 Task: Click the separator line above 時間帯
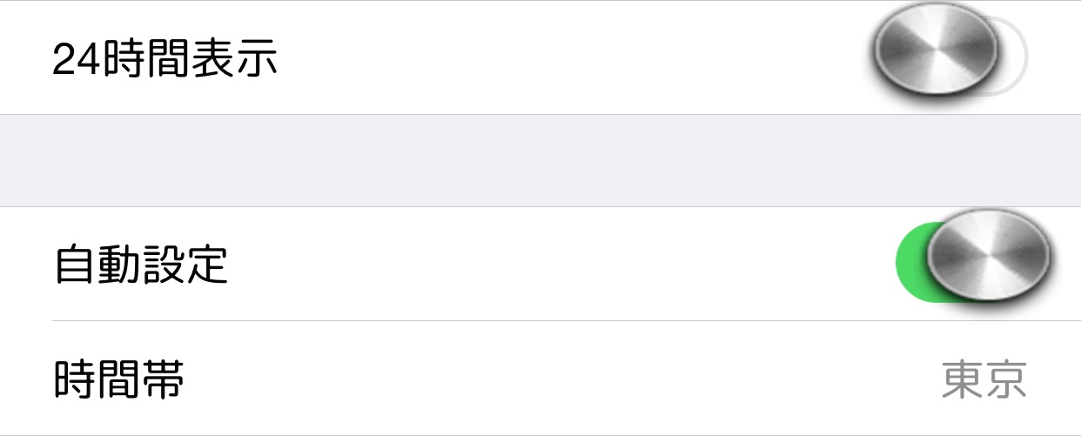567,321
